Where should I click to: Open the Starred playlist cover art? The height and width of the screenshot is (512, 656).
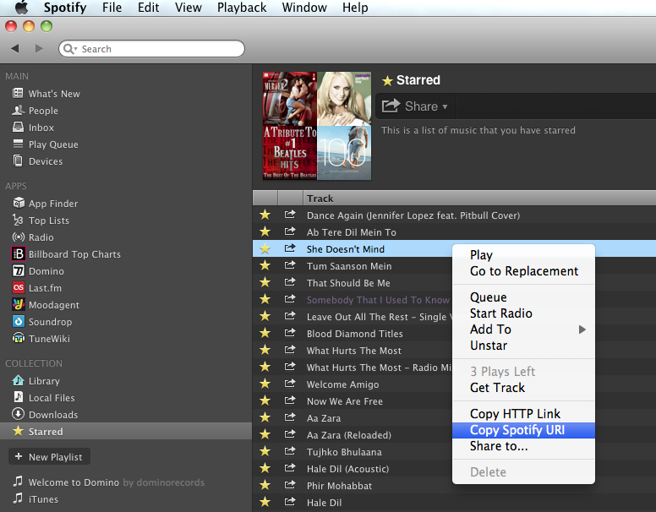(317, 126)
